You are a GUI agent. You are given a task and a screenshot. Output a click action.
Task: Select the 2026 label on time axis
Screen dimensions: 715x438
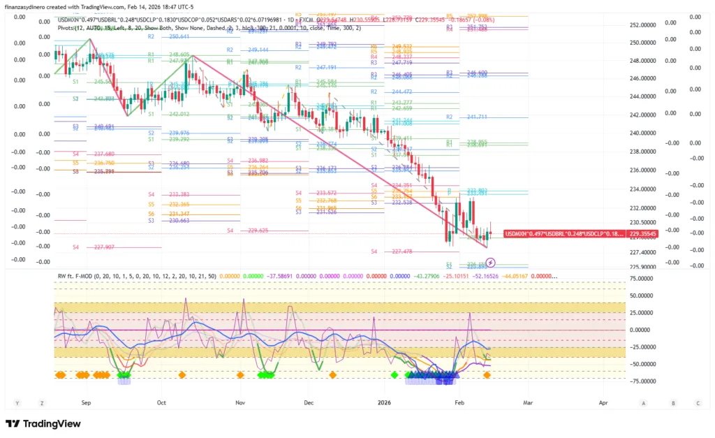(x=385, y=403)
